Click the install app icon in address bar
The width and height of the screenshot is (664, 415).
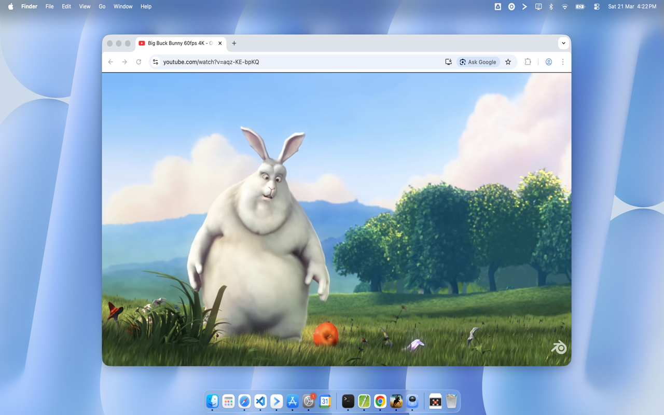click(449, 62)
